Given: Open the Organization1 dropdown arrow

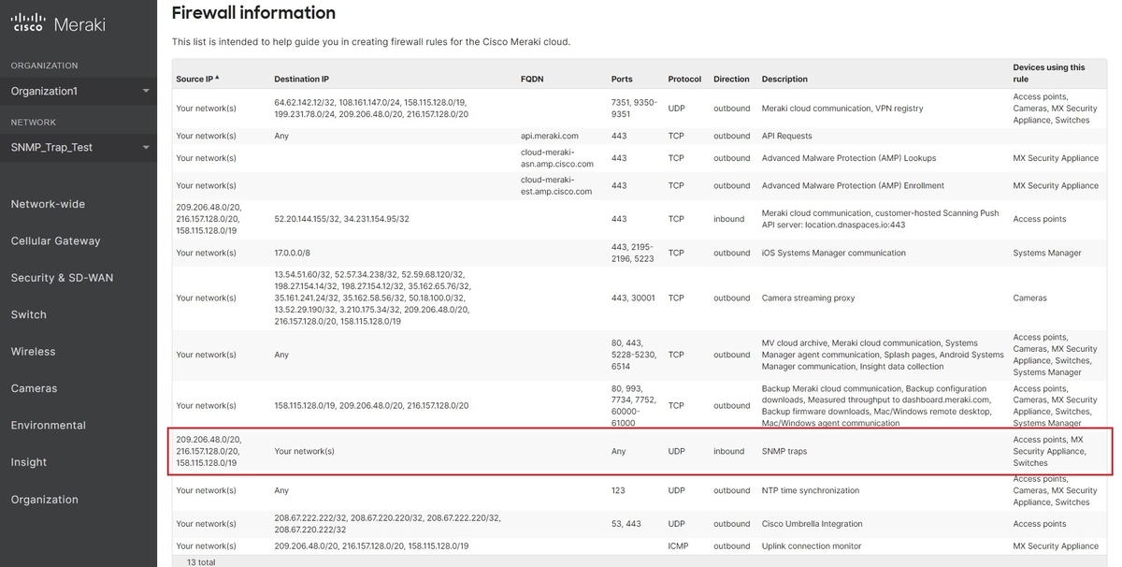Looking at the screenshot, I should point(146,91).
